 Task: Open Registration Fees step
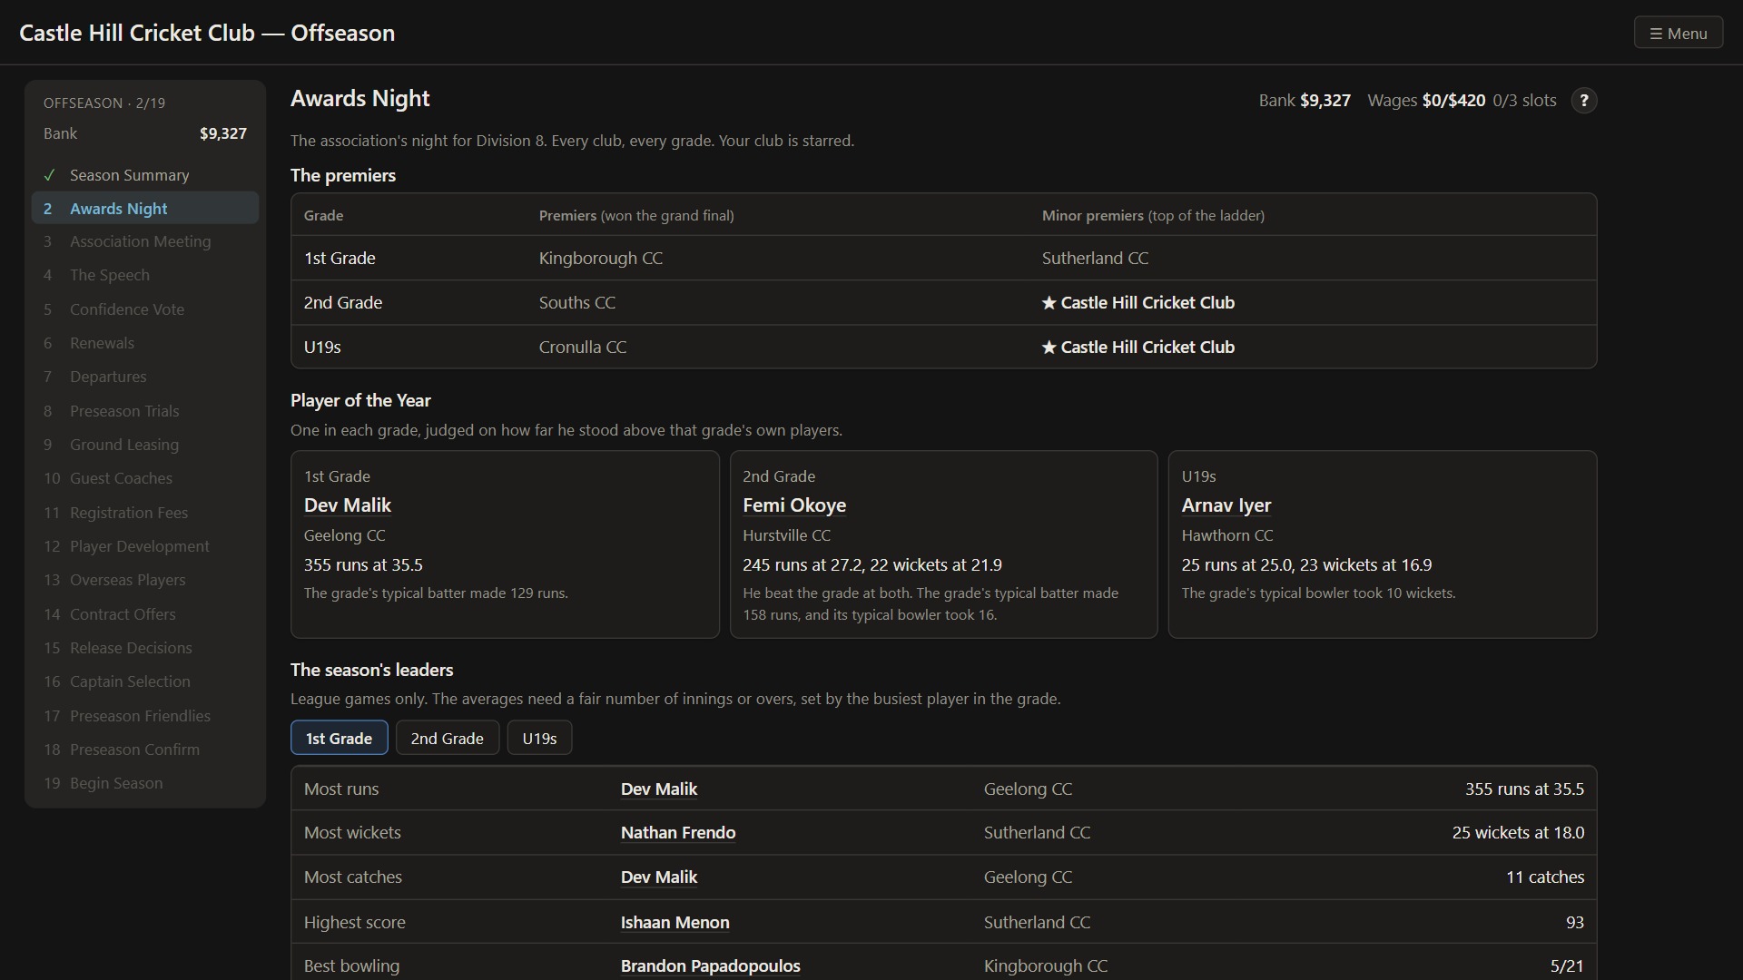coord(145,513)
